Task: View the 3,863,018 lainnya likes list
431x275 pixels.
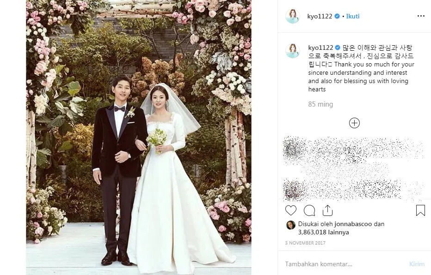Action: coord(324,232)
